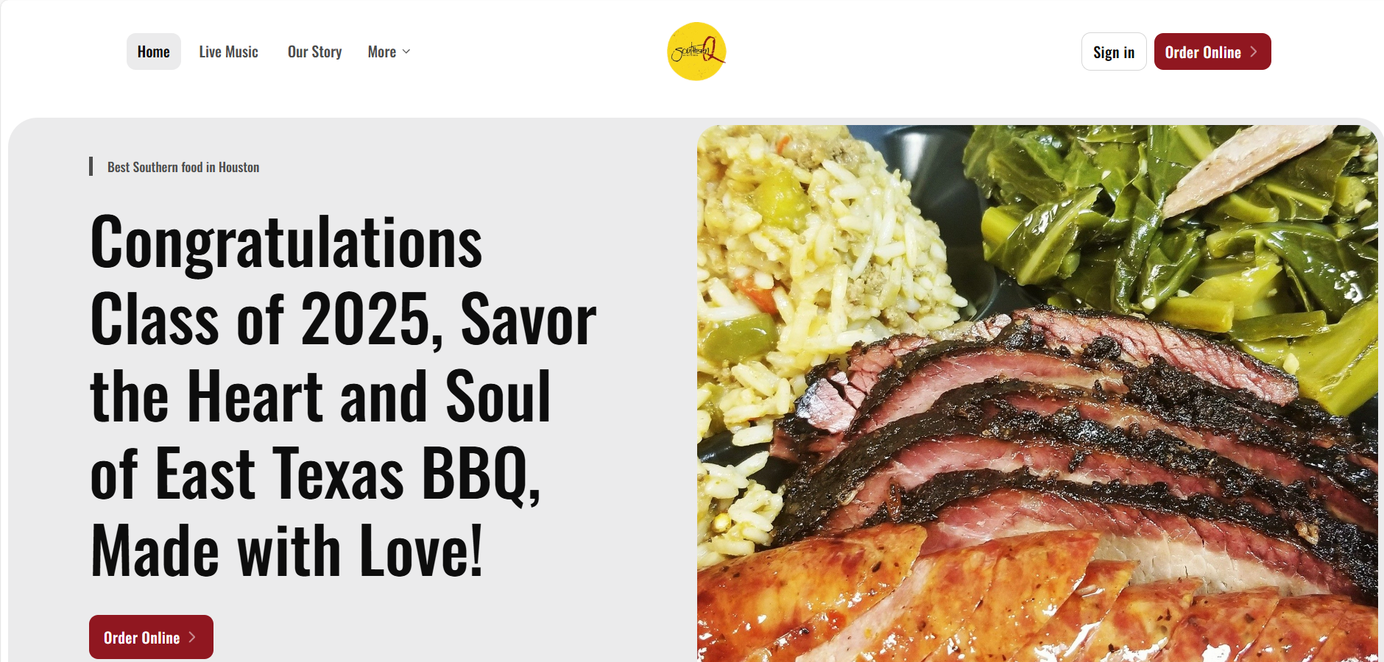The width and height of the screenshot is (1384, 662).
Task: Click the arrow icon in hero Order Online button
Action: point(192,637)
